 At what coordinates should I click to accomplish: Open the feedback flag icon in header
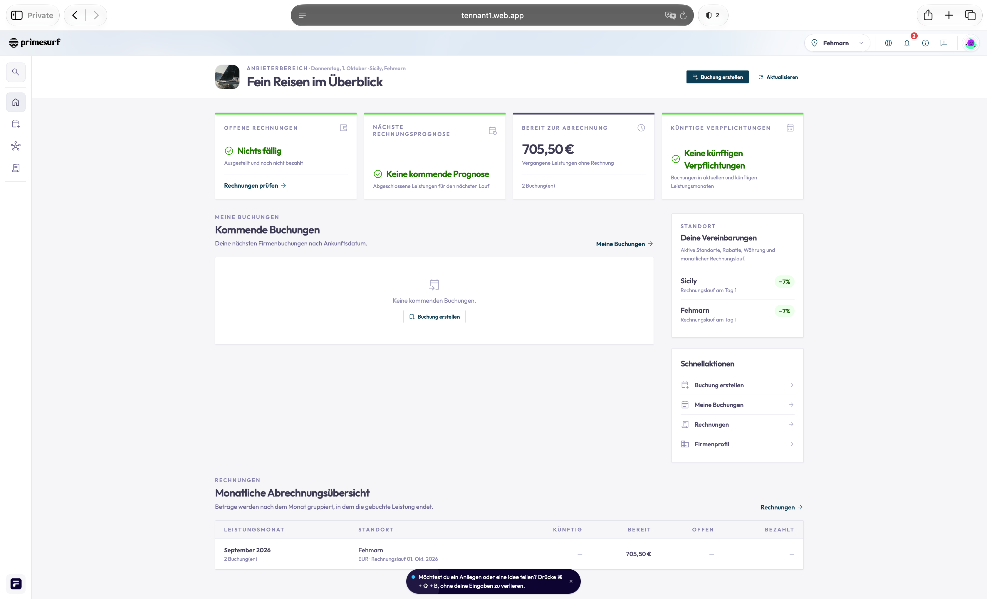[x=944, y=43]
